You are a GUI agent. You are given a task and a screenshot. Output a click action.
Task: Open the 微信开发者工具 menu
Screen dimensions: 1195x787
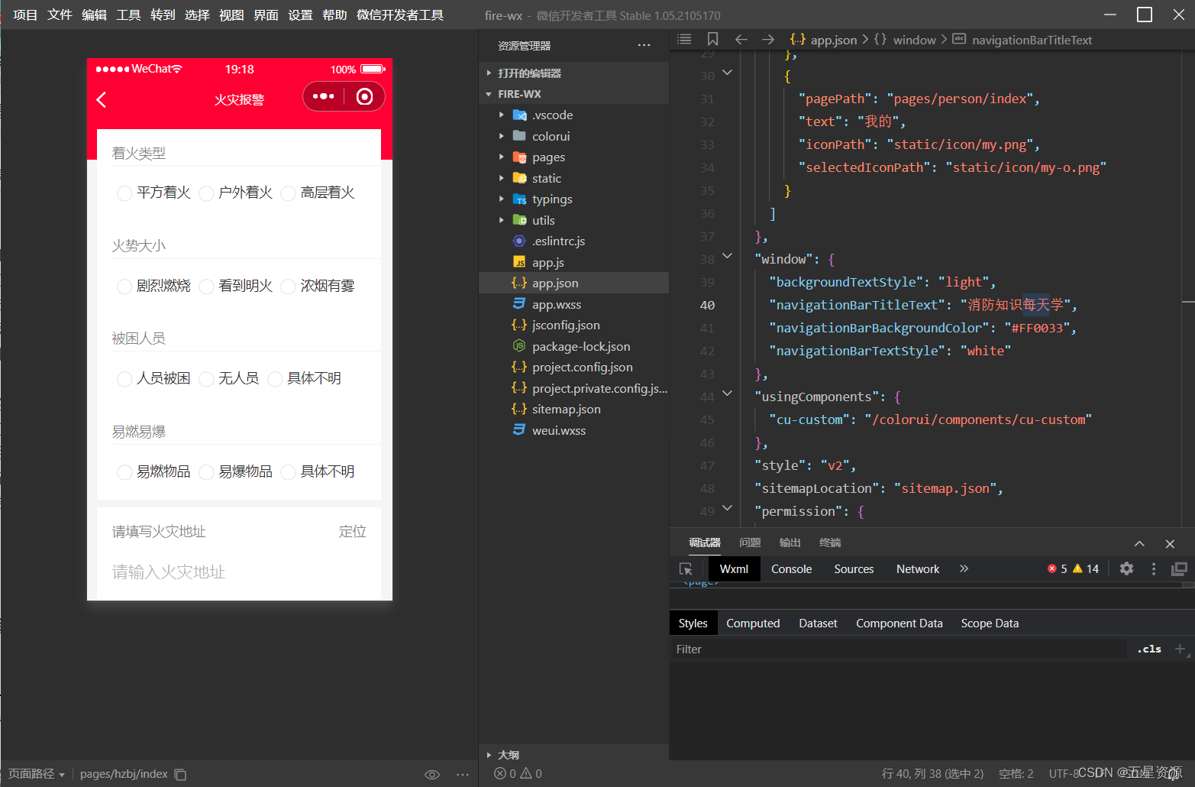pyautogui.click(x=400, y=15)
